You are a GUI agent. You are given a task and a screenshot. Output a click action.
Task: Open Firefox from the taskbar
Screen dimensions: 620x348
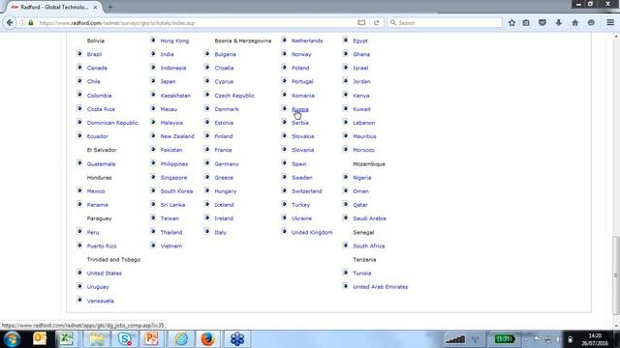(x=208, y=339)
